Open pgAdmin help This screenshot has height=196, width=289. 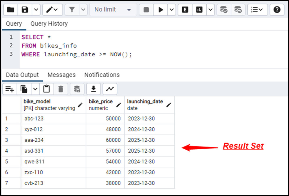click(x=277, y=10)
